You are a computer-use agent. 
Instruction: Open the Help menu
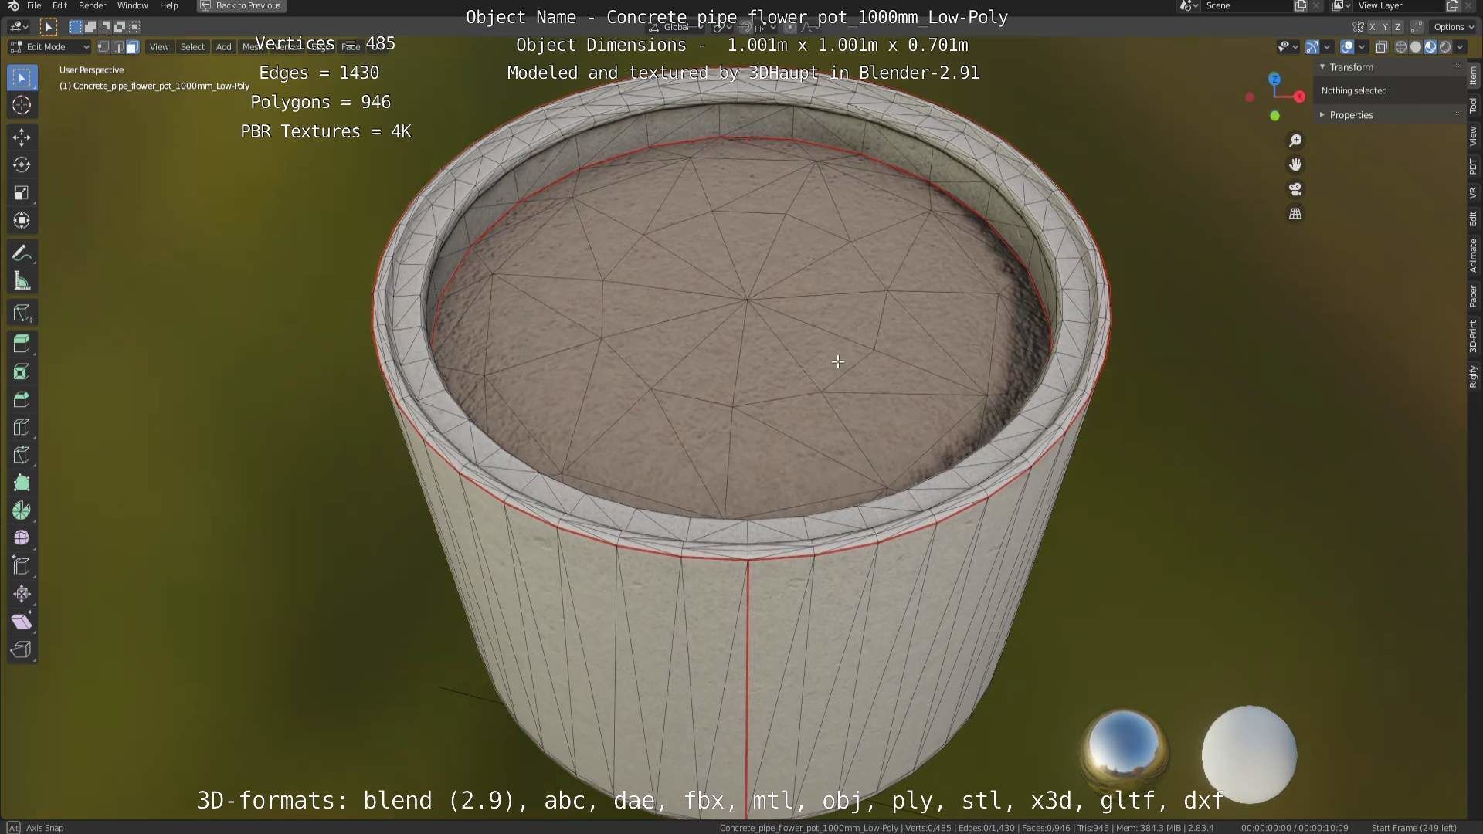point(168,5)
